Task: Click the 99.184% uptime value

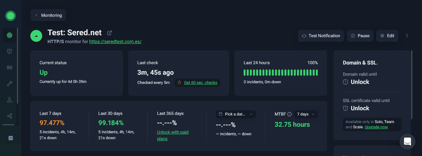Action: pos(111,123)
